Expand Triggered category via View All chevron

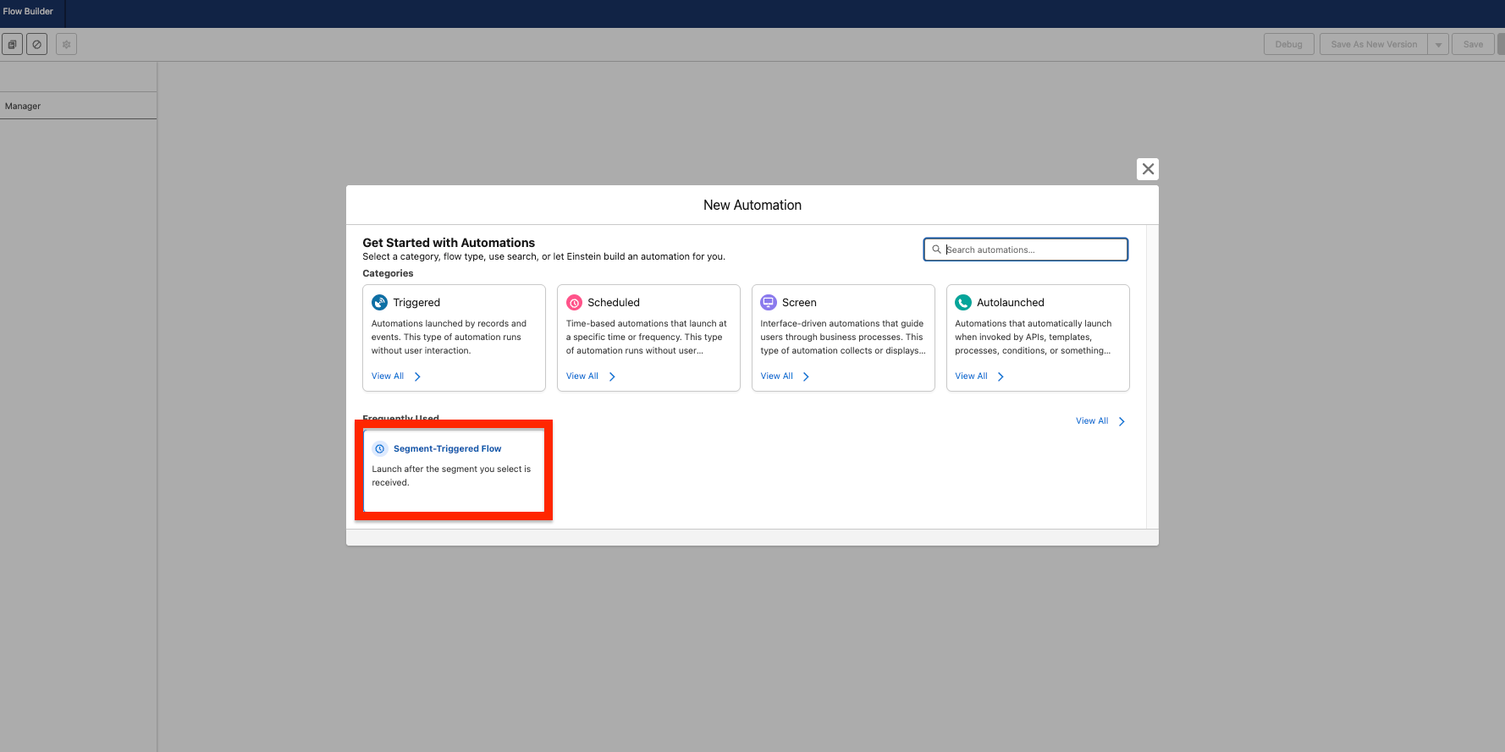click(x=417, y=376)
